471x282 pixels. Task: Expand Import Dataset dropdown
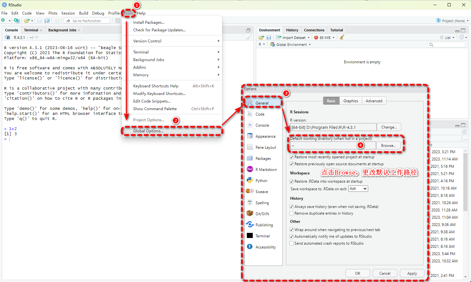point(293,37)
